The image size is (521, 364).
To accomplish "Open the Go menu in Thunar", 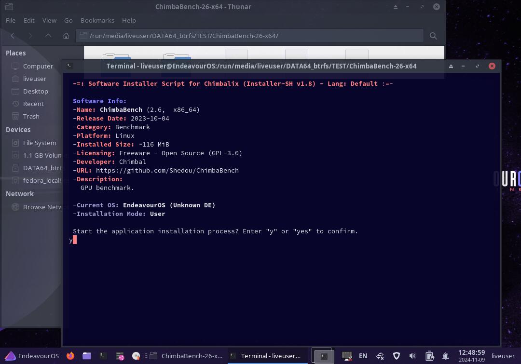I will coord(69,20).
